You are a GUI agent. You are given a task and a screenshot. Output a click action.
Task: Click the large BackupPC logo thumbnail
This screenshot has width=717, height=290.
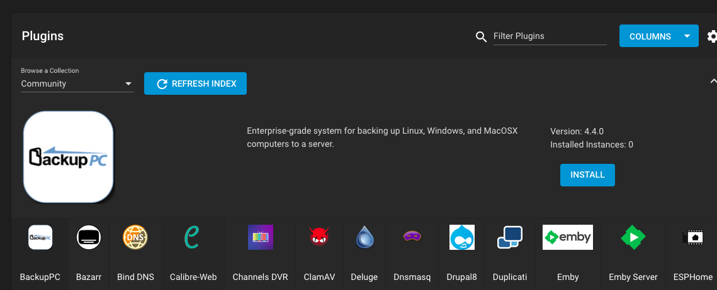pos(68,157)
